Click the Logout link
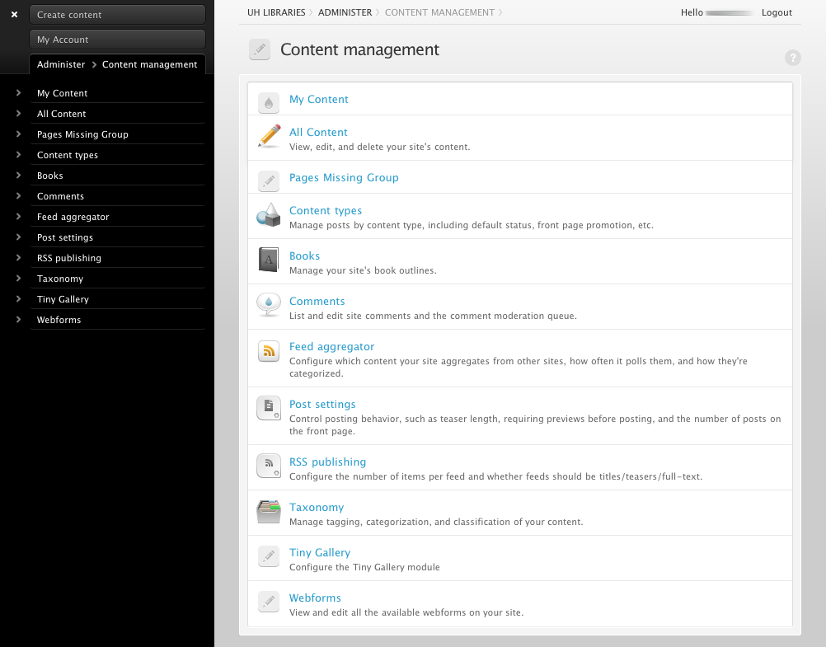 pos(777,12)
